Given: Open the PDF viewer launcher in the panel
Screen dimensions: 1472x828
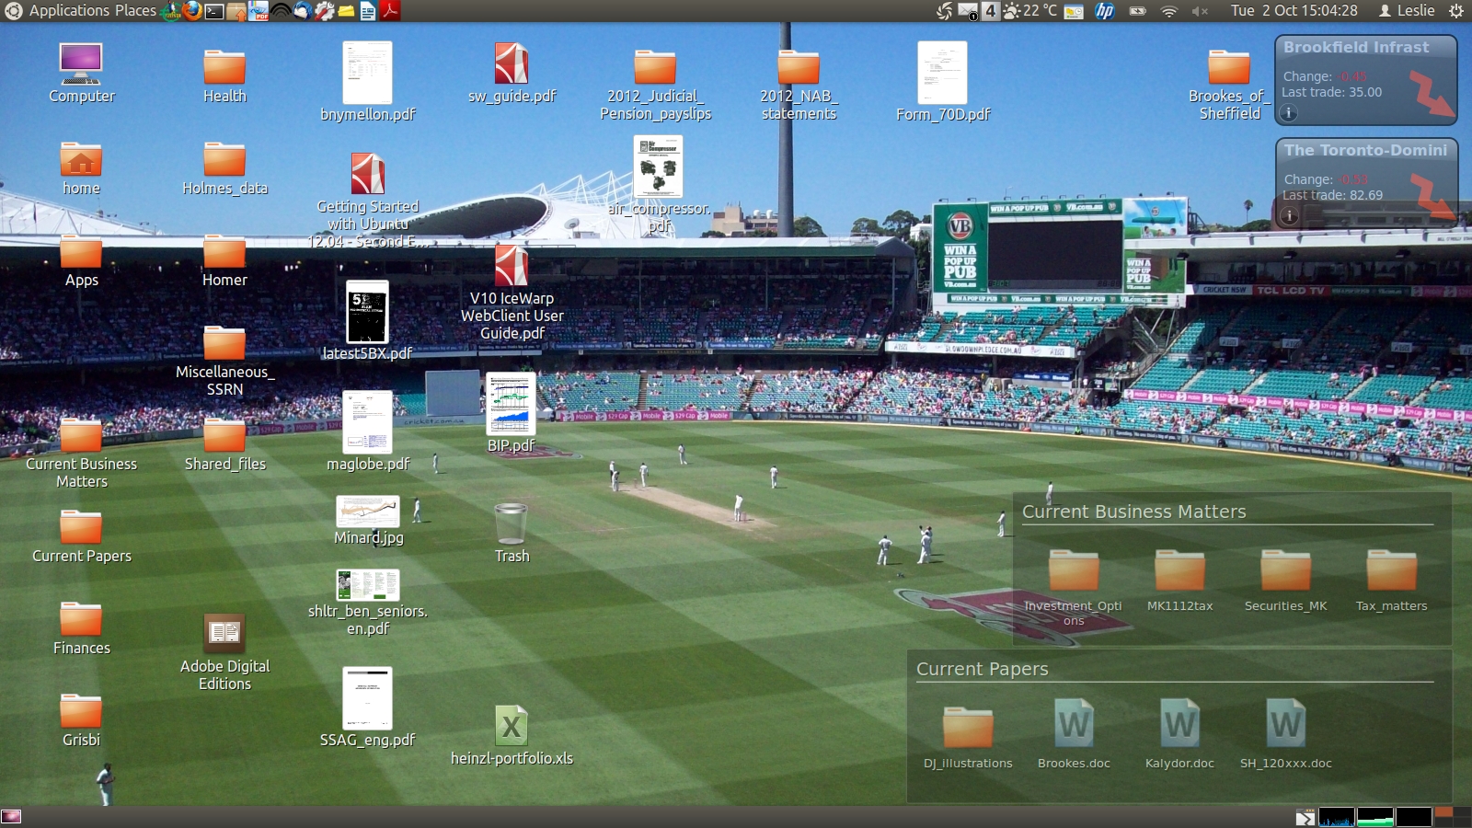Looking at the screenshot, I should [x=259, y=11].
